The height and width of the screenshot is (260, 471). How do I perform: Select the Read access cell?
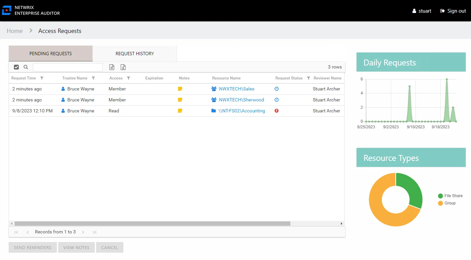click(114, 111)
